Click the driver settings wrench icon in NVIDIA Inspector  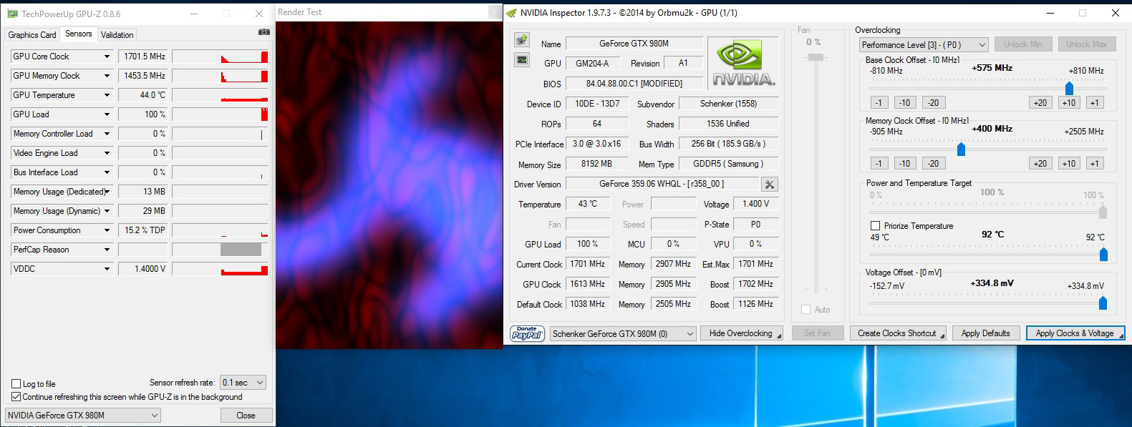coord(770,185)
